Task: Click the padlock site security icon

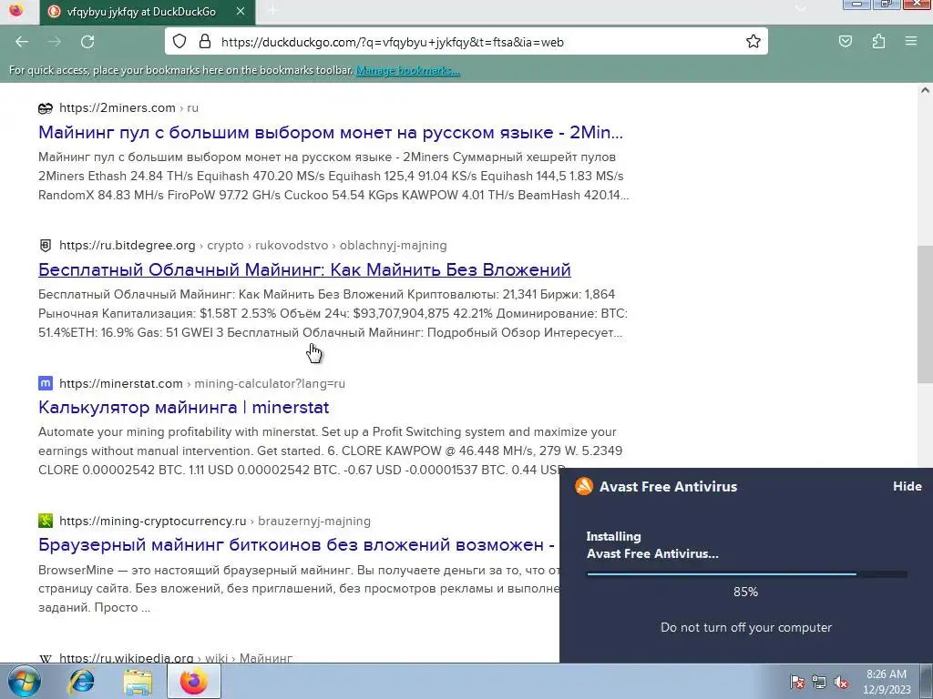Action: point(205,42)
